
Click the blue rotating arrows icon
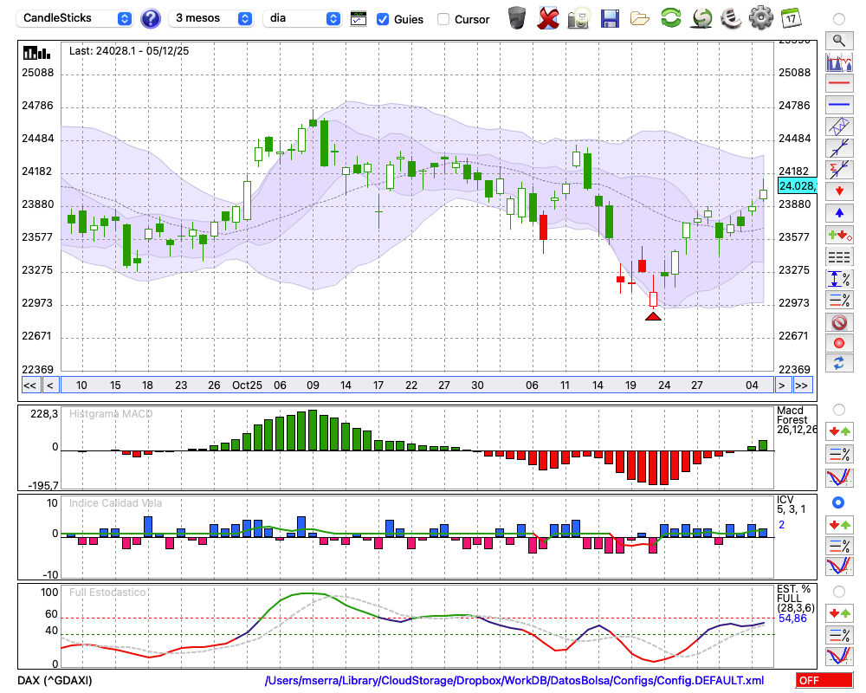839,364
